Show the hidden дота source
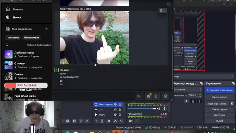Viewport: 236px width, 133px height. click(x=115, y=109)
